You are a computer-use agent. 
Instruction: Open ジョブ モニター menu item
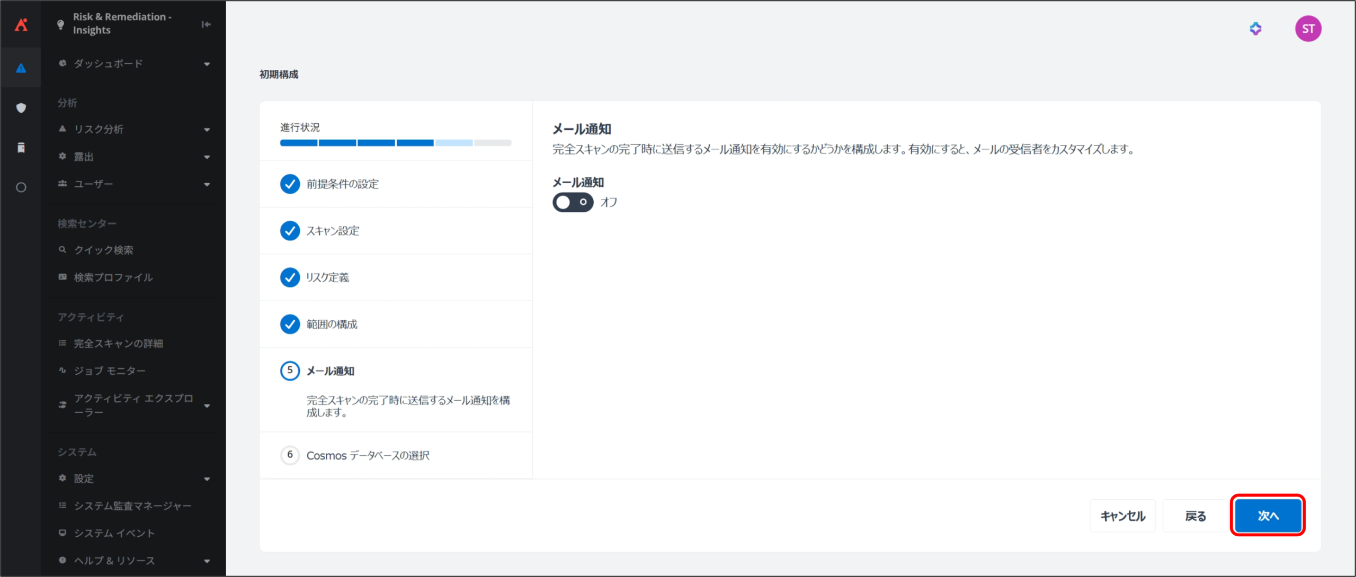point(109,371)
